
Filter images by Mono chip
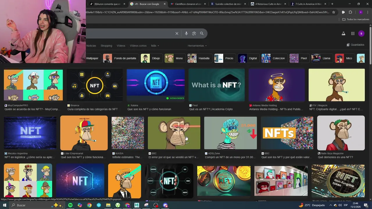175,58
